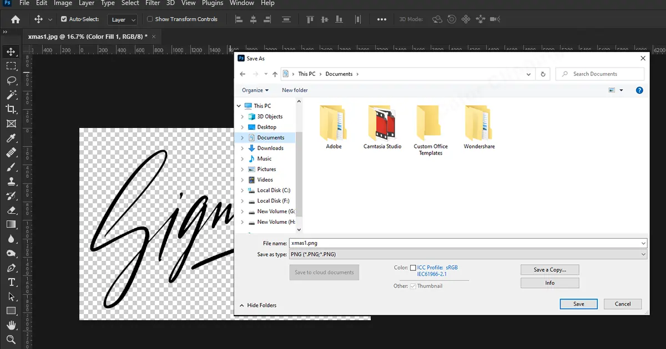Switch to the xmas1.jpg document tab

pyautogui.click(x=88, y=37)
